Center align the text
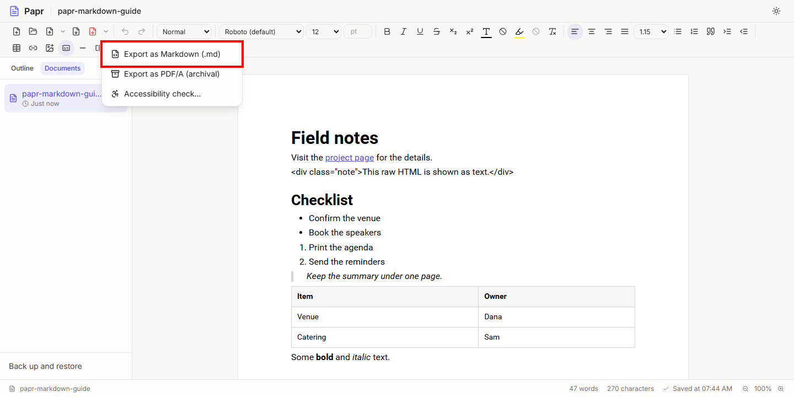Image resolution: width=794 pixels, height=397 pixels. click(x=592, y=31)
